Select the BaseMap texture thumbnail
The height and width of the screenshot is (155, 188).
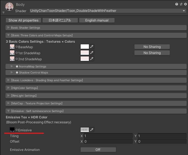click(12, 47)
